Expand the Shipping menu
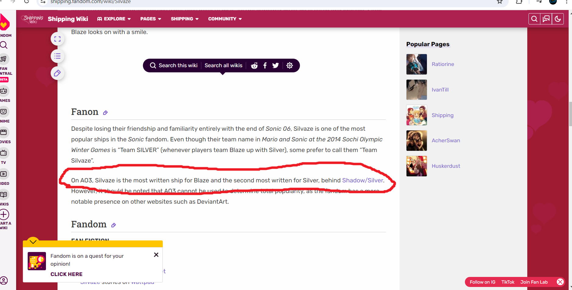The image size is (572, 290). (185, 19)
